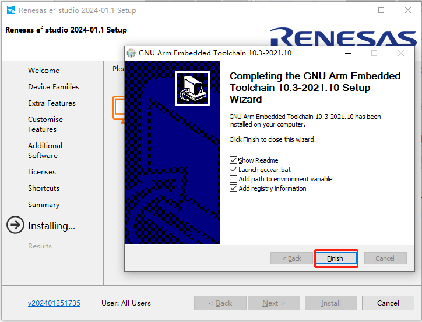The width and height of the screenshot is (422, 322).
Task: Go to the Device Families step
Action: tap(54, 87)
